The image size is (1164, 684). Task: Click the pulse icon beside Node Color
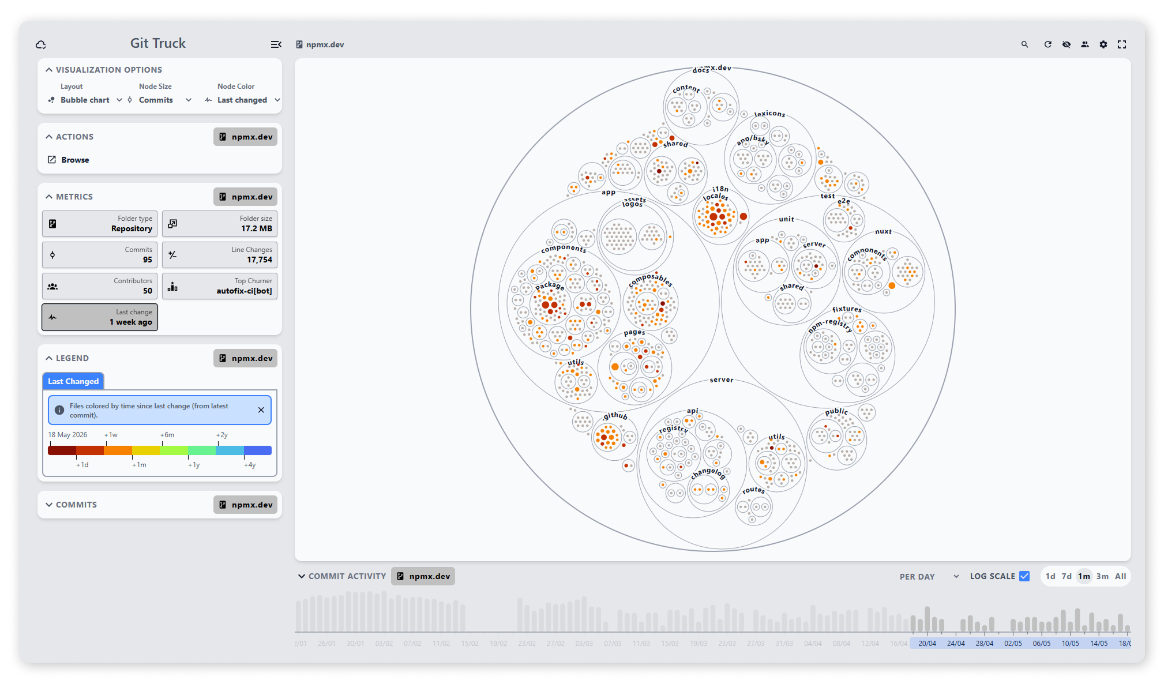[x=208, y=100]
